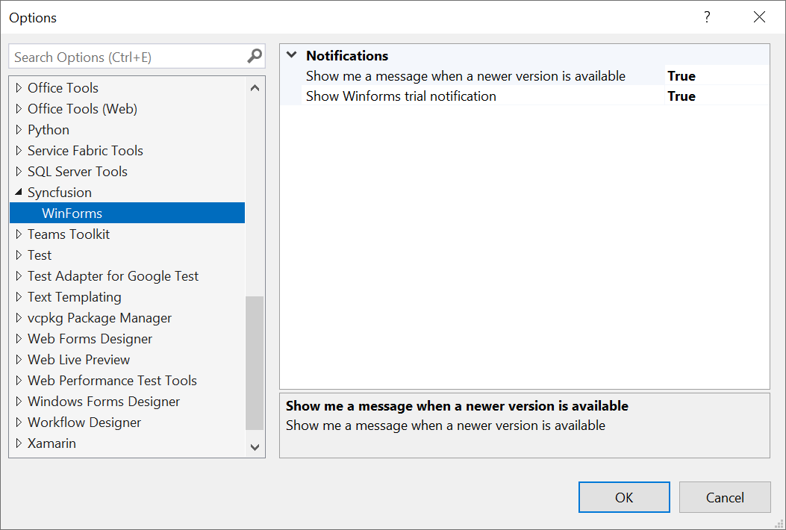
Task: Expand the SQL Server Tools node
Action: pyautogui.click(x=19, y=172)
